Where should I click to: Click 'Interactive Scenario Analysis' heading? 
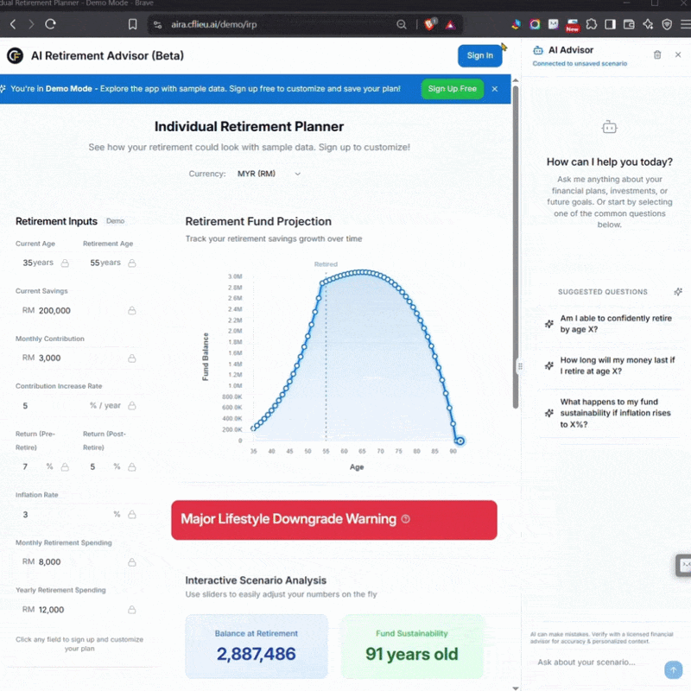tap(256, 580)
